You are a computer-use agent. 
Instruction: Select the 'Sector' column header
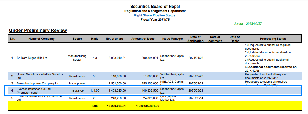click(x=77, y=39)
